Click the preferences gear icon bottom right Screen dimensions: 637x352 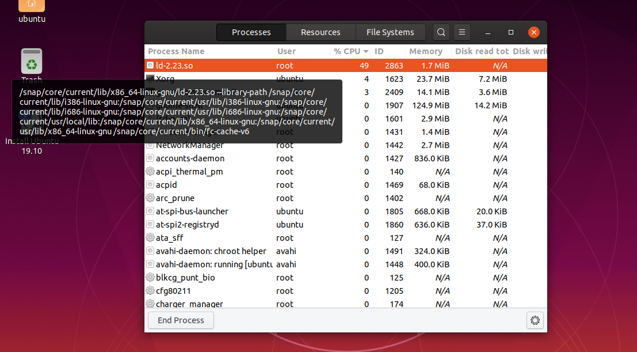click(x=535, y=320)
